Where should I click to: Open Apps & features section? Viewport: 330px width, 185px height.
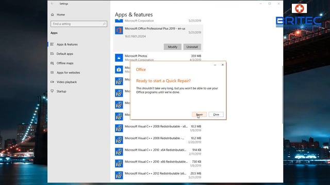coord(67,44)
